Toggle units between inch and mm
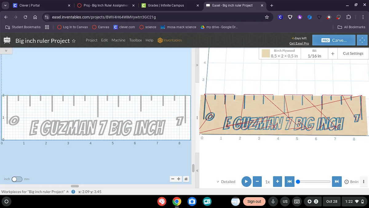This screenshot has height=208, width=369. (x=17, y=179)
